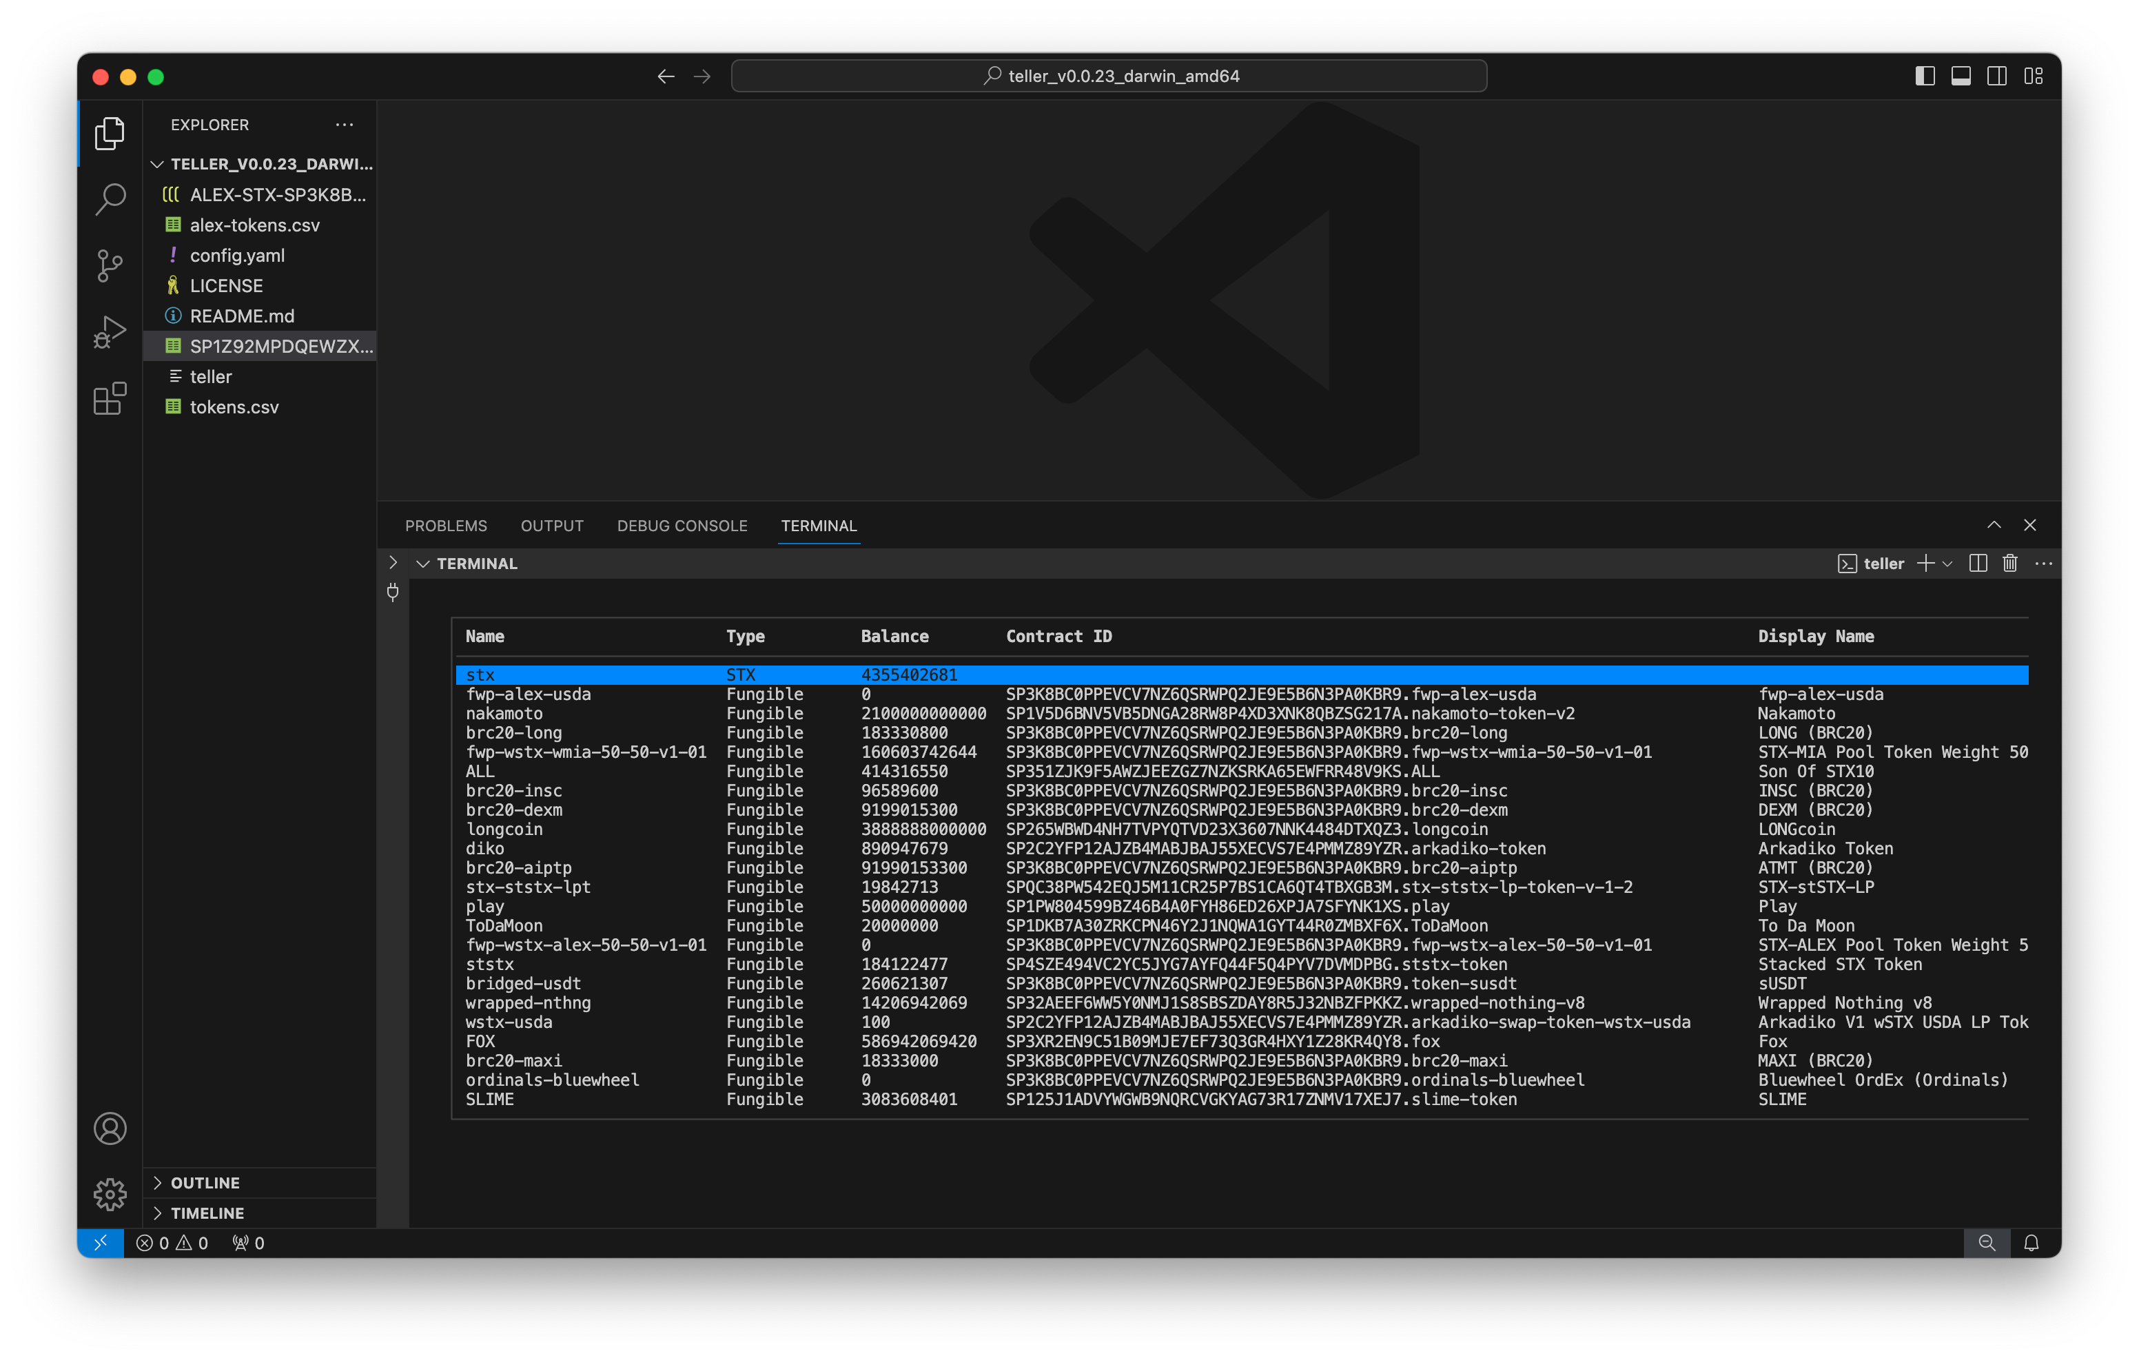This screenshot has height=1360, width=2139.
Task: Open notifications via the bell icon
Action: 2031,1243
